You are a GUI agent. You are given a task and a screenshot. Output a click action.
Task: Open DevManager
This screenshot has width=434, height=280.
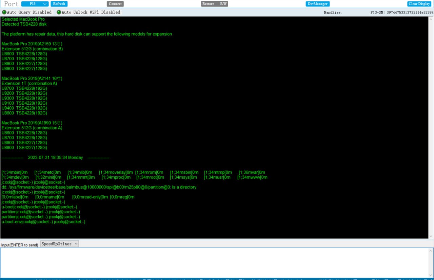pos(318,4)
